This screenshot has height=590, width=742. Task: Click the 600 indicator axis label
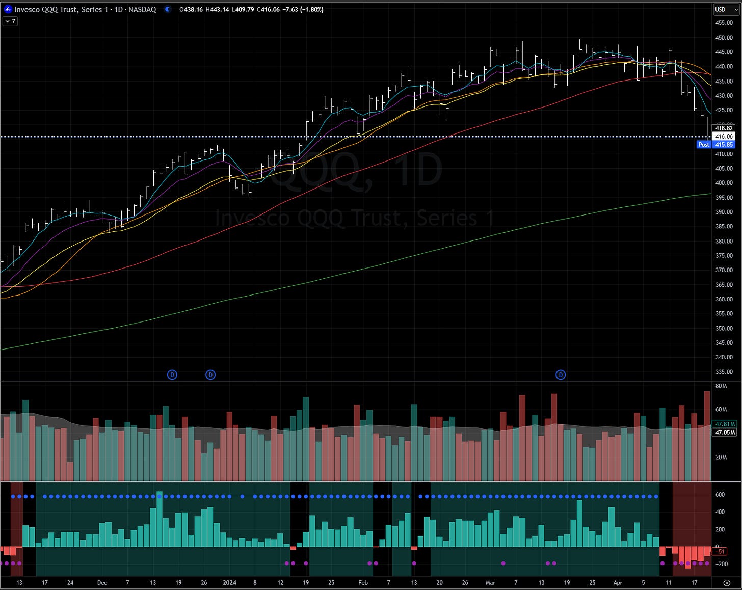[x=720, y=495]
